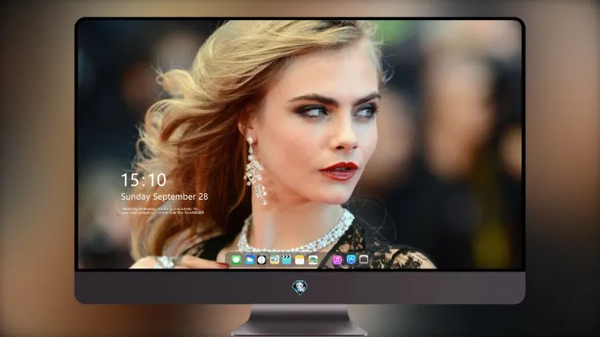Viewport: 600px width, 337px height.
Task: Launch the clapperboard video app in dock
Action: pyautogui.click(x=286, y=260)
